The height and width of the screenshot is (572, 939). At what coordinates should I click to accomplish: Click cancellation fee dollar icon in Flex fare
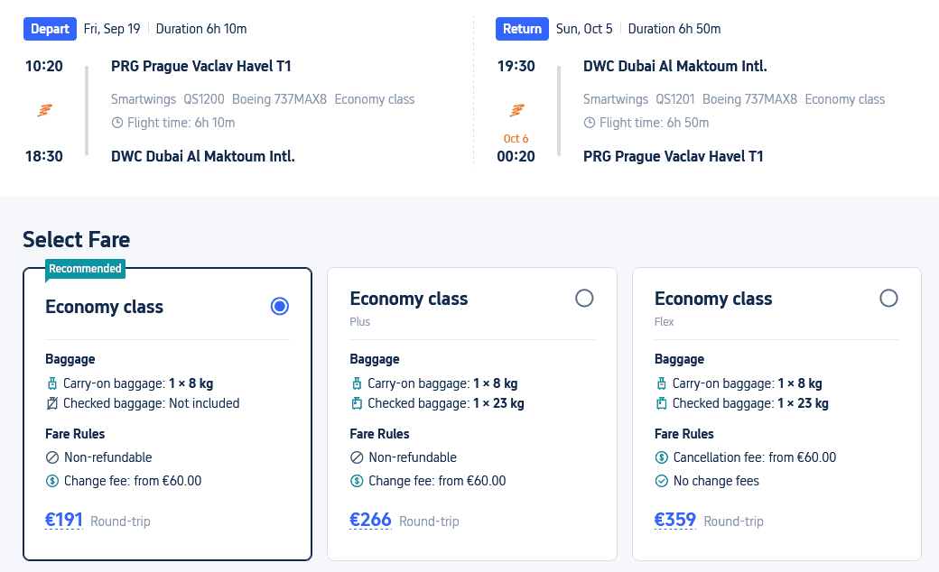(x=661, y=457)
